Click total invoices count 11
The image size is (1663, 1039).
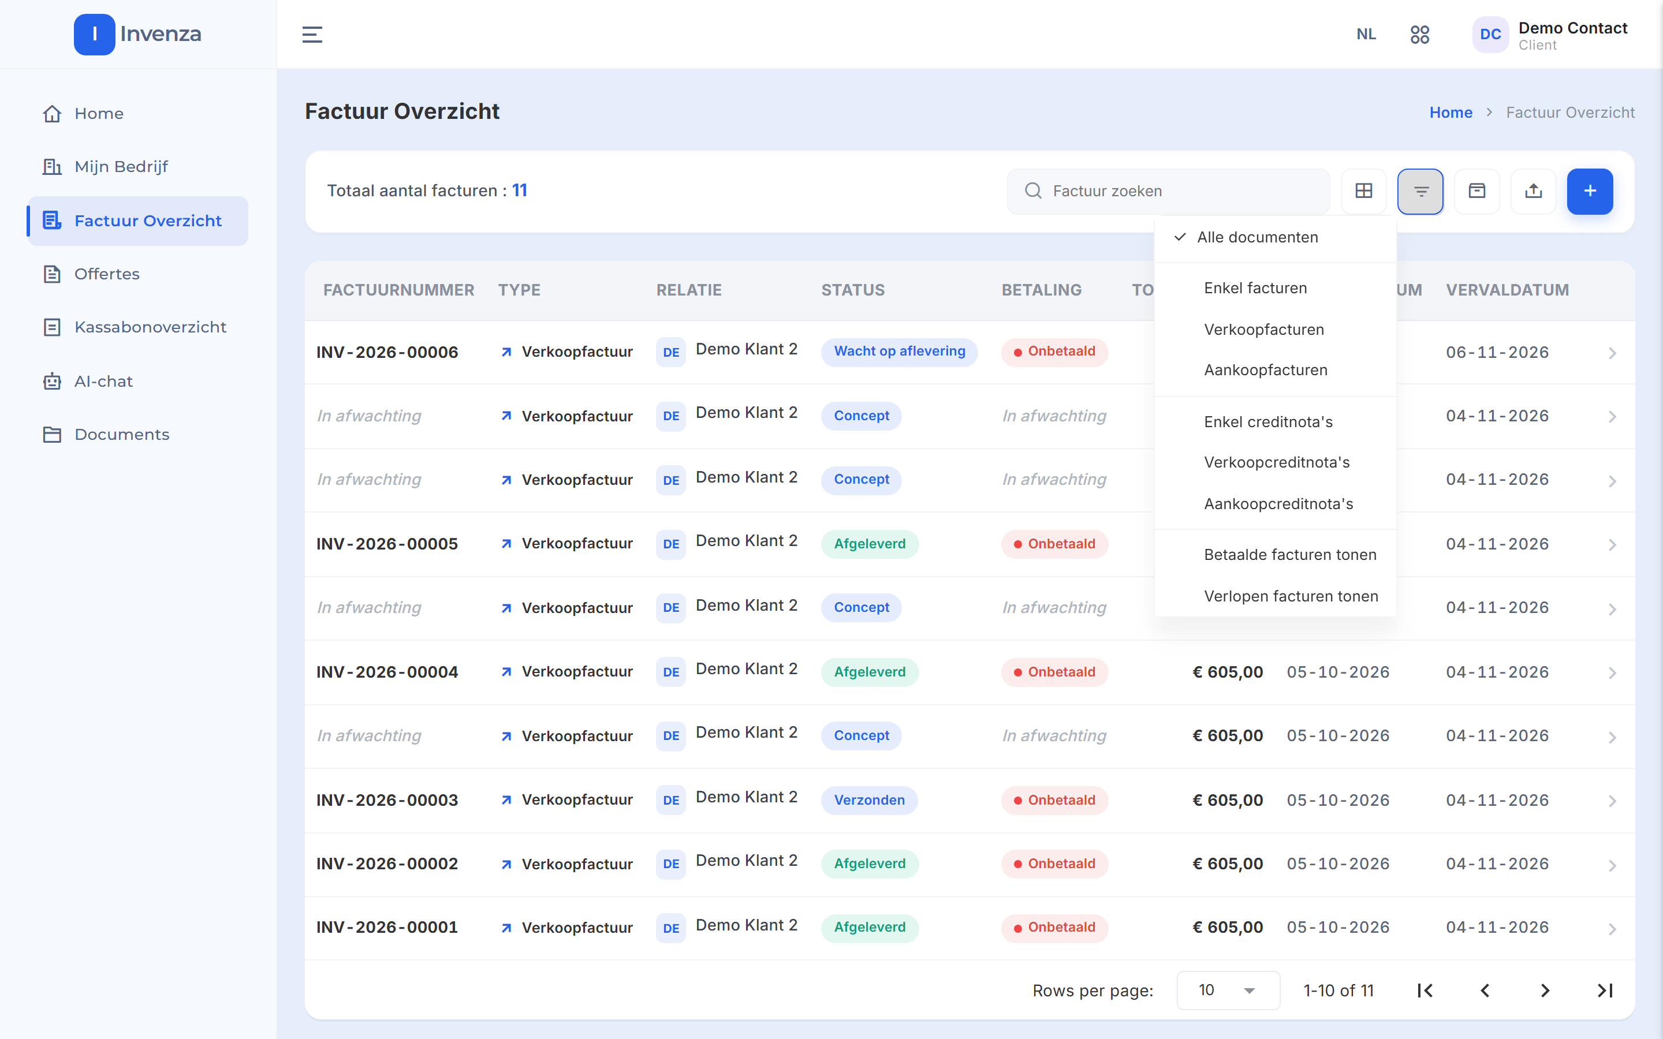tap(520, 190)
